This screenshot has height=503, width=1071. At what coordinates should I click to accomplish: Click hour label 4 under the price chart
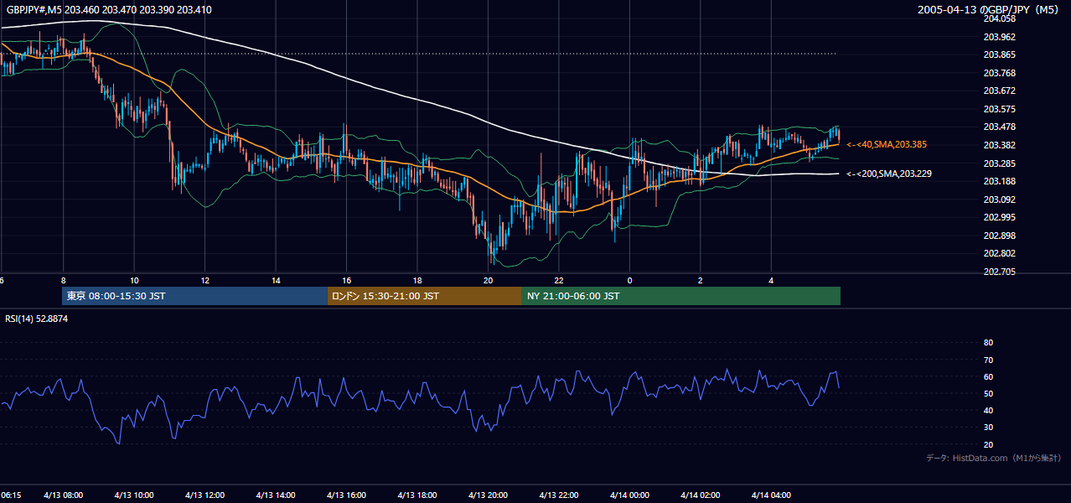pos(771,280)
